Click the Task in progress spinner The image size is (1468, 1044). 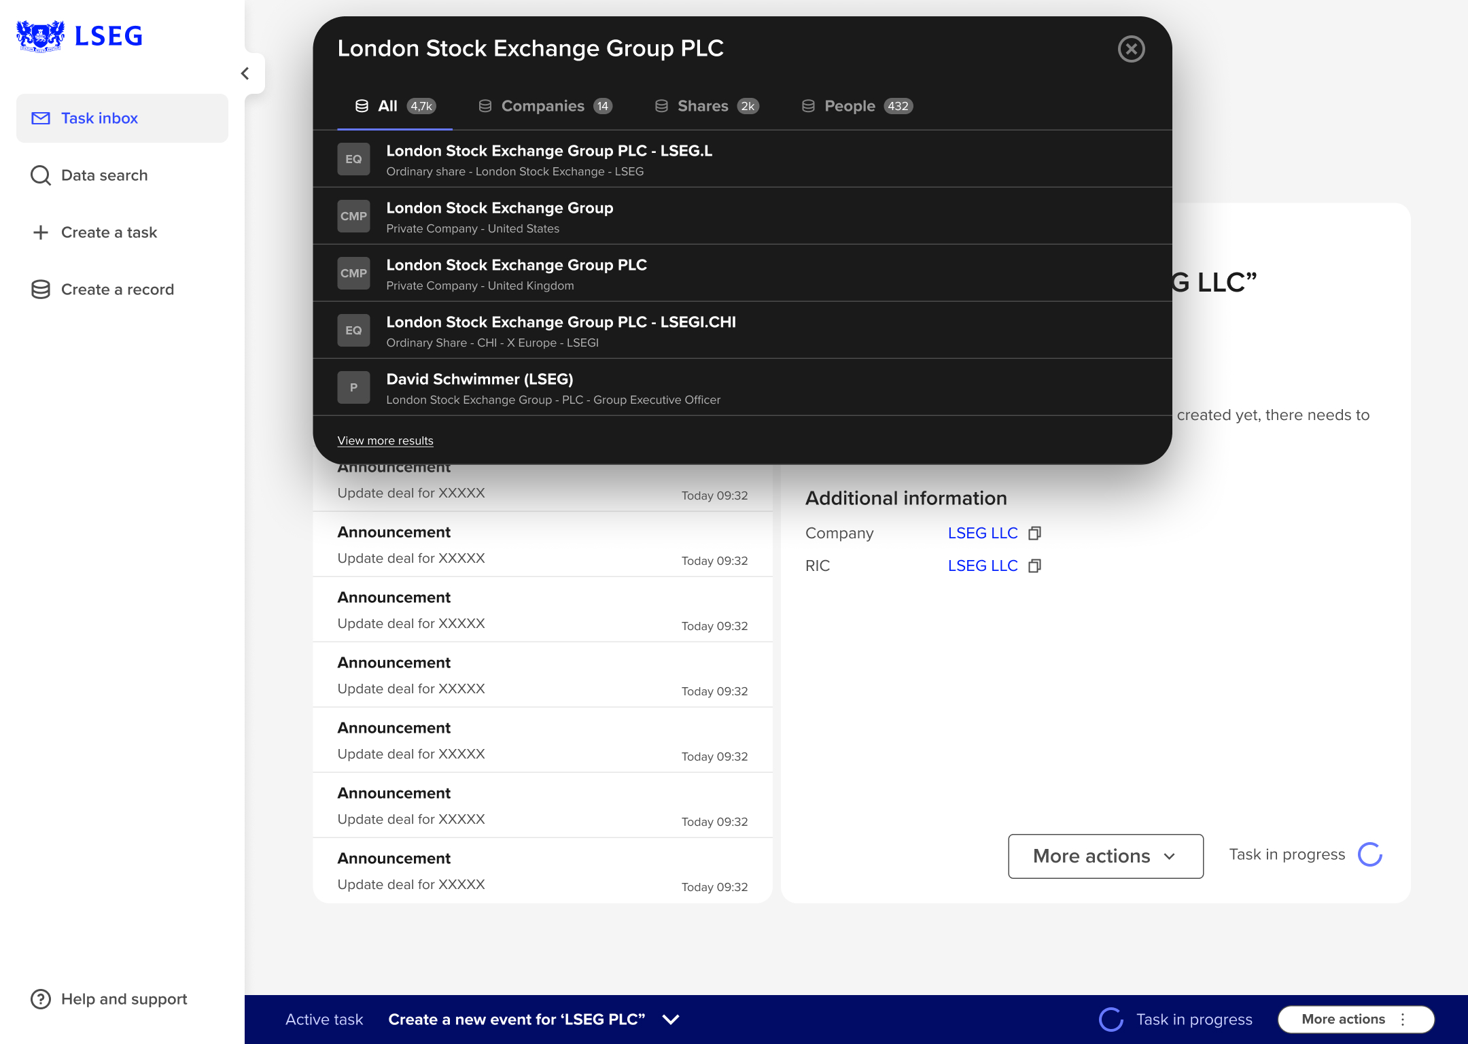click(1371, 854)
